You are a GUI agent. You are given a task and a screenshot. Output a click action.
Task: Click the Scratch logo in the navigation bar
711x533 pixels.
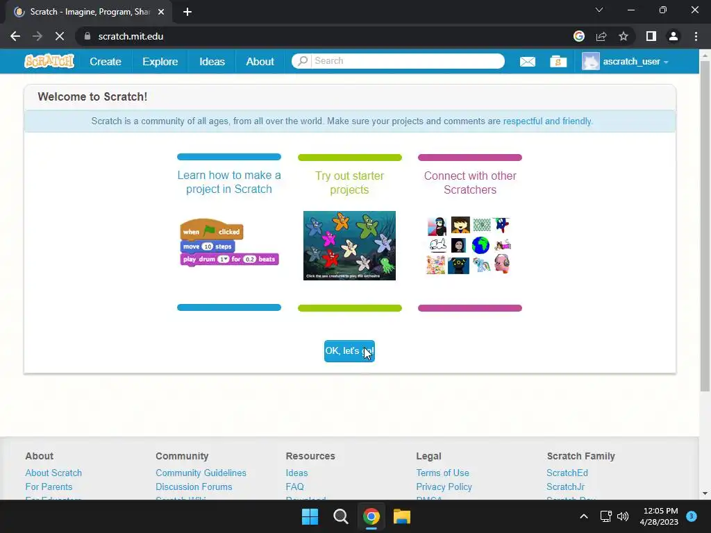(49, 61)
